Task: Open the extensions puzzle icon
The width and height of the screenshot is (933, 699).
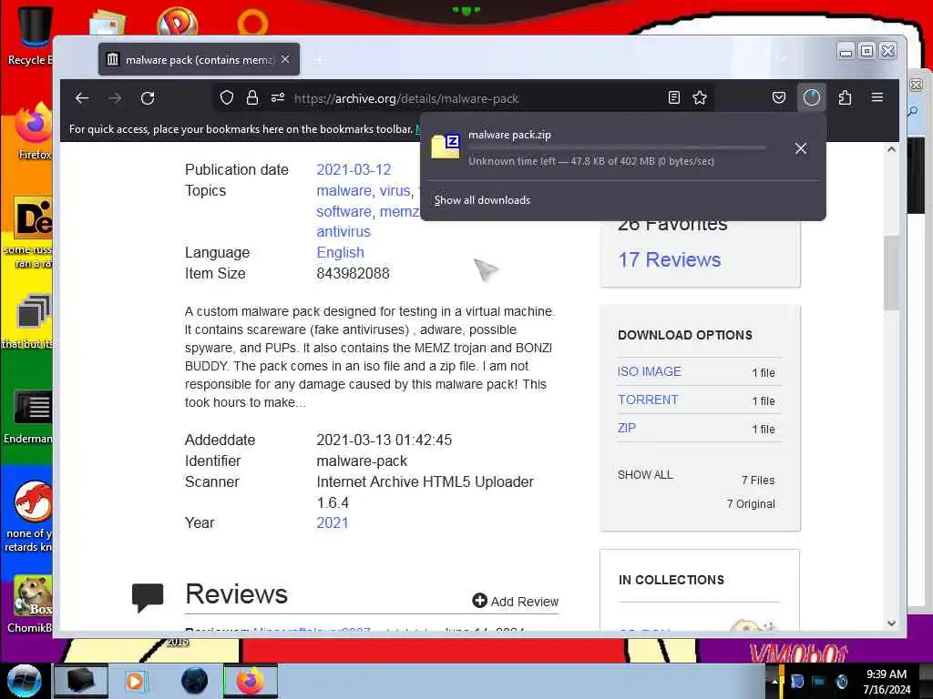Action: pyautogui.click(x=845, y=98)
